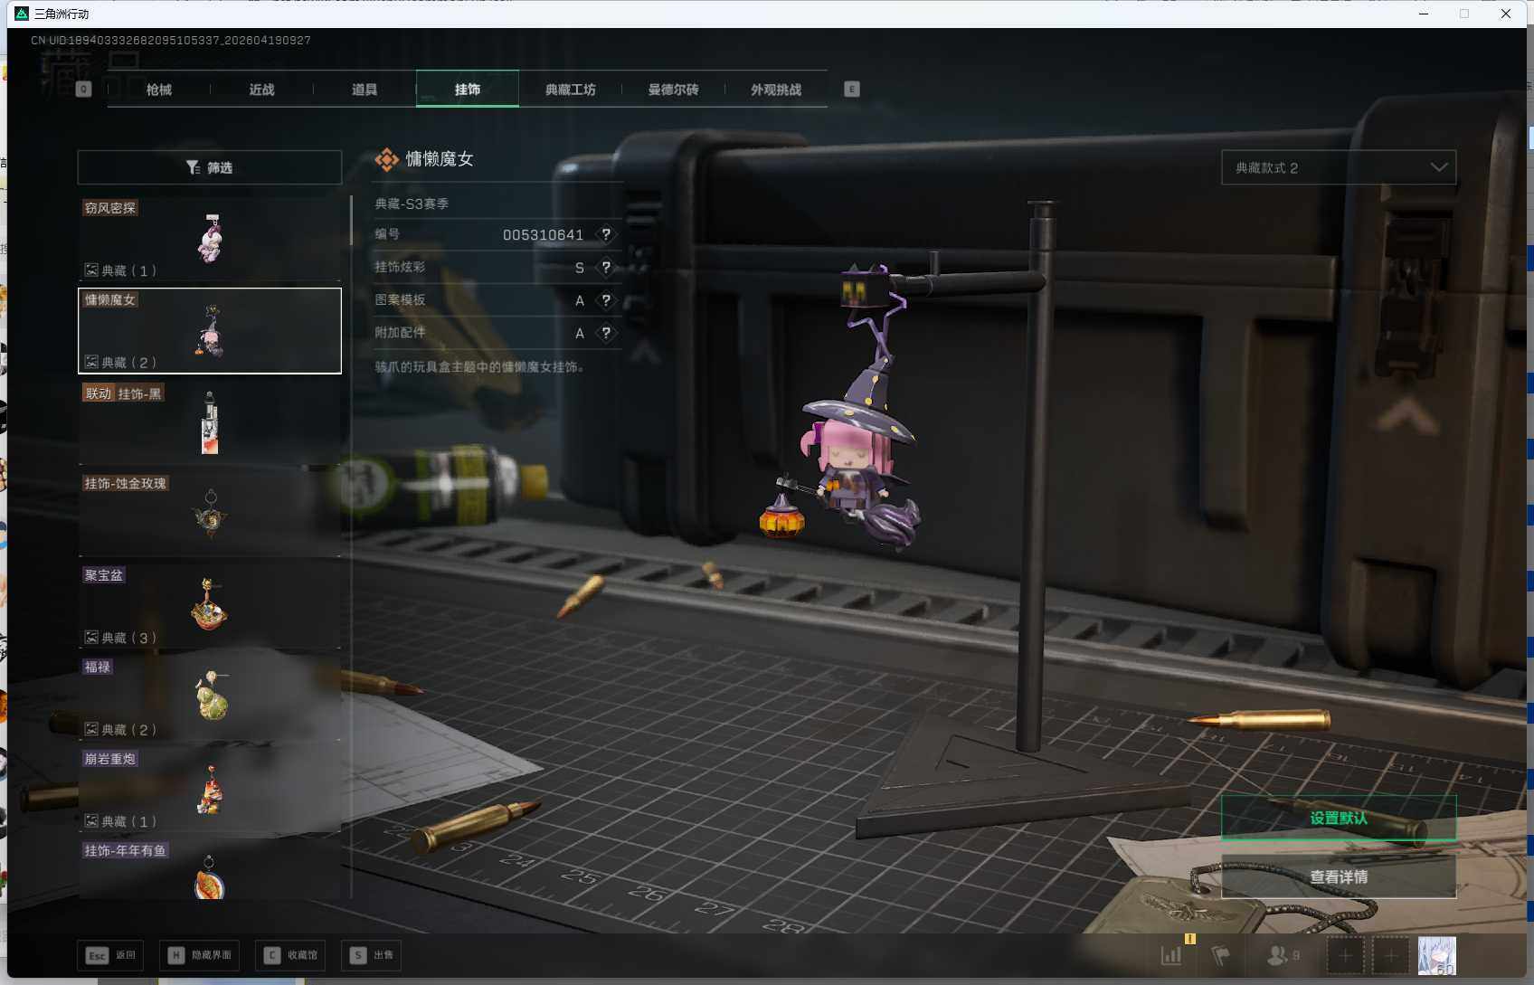This screenshot has height=985, width=1534.
Task: Switch to the 枪械 tab
Action: (x=159, y=90)
